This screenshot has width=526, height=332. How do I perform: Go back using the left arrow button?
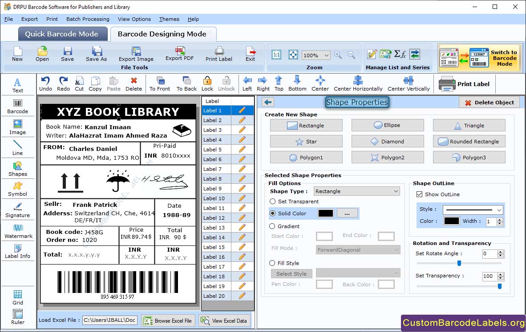click(268, 102)
